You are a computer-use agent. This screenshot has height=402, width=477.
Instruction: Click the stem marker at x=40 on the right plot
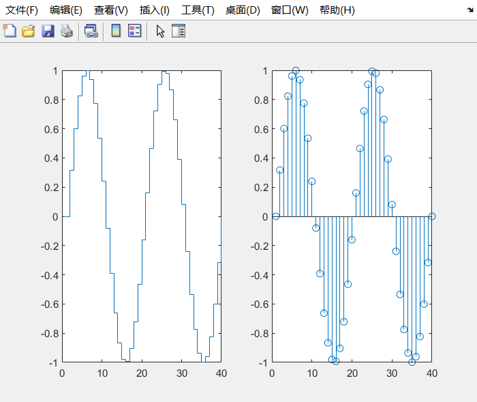click(x=431, y=216)
